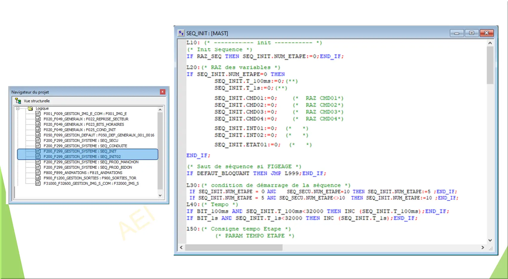The width and height of the screenshot is (508, 279).
Task: Click ST icon of SEQ_SECU section
Action: [38, 141]
